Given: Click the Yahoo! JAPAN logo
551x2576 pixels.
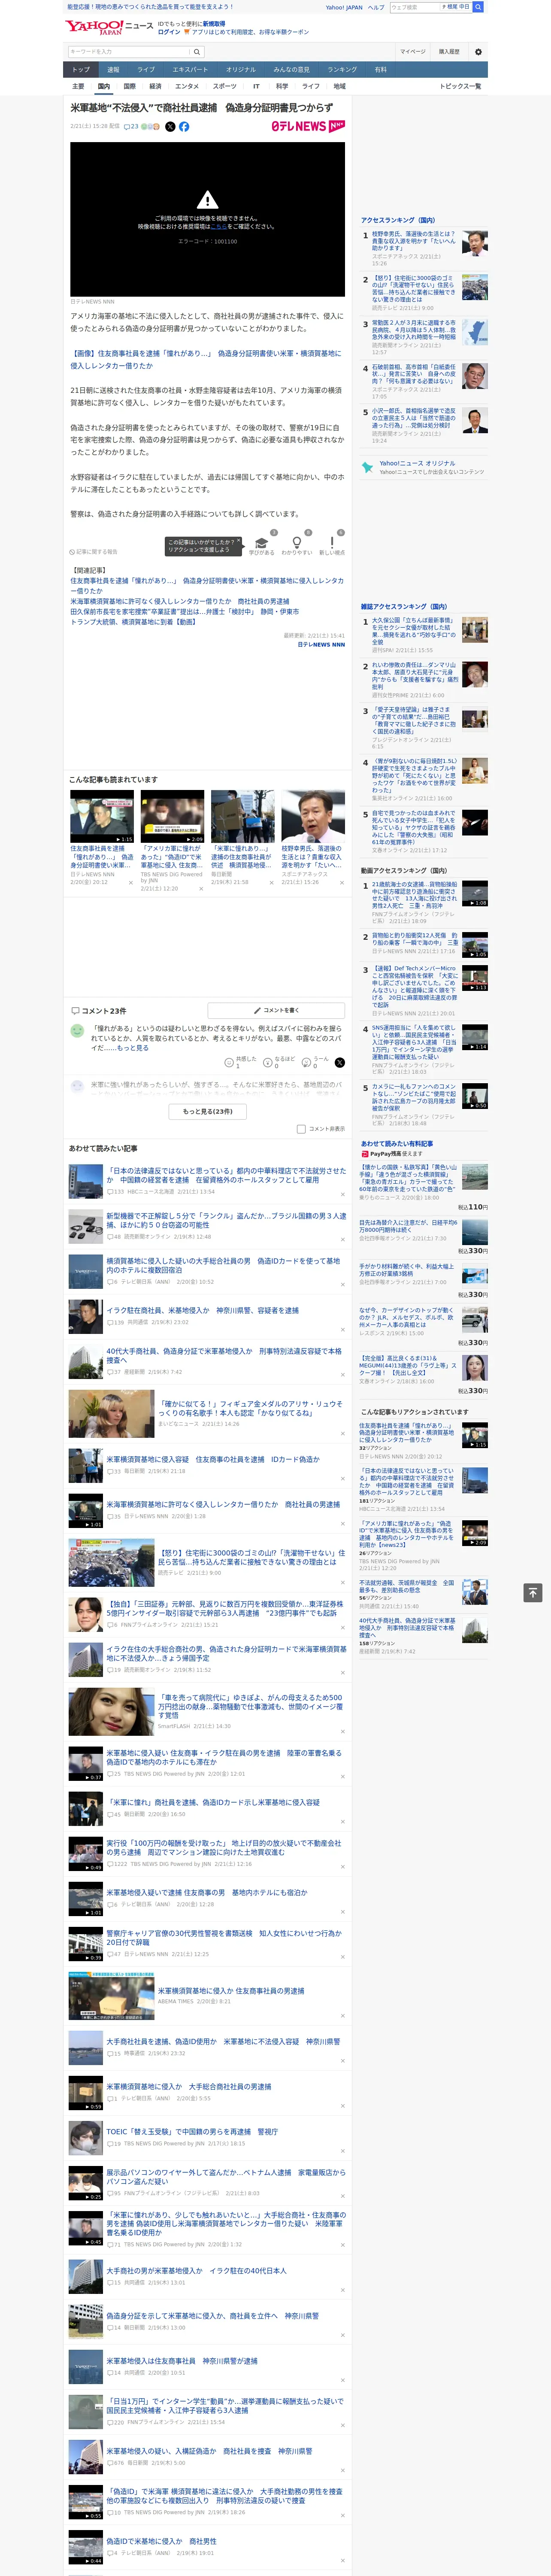Looking at the screenshot, I should (94, 27).
